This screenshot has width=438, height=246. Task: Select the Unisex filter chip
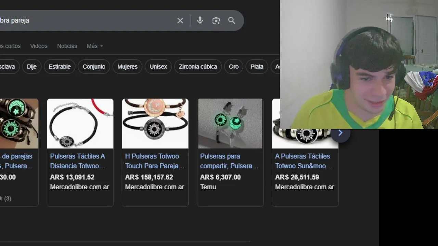point(158,67)
